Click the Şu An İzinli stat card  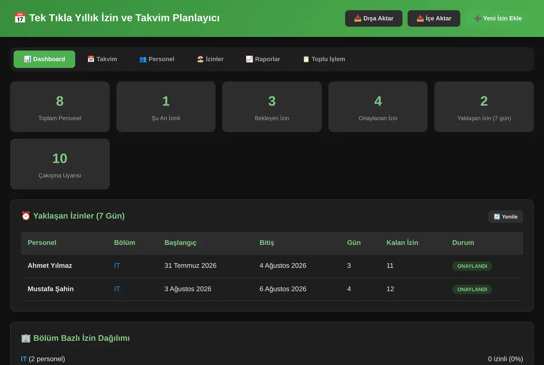(x=166, y=107)
